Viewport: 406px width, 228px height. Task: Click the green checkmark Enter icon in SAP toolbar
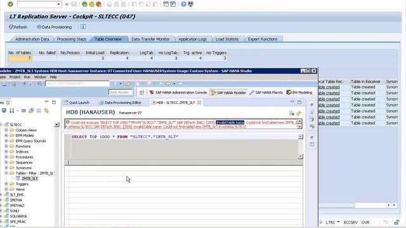(x=10, y=4)
